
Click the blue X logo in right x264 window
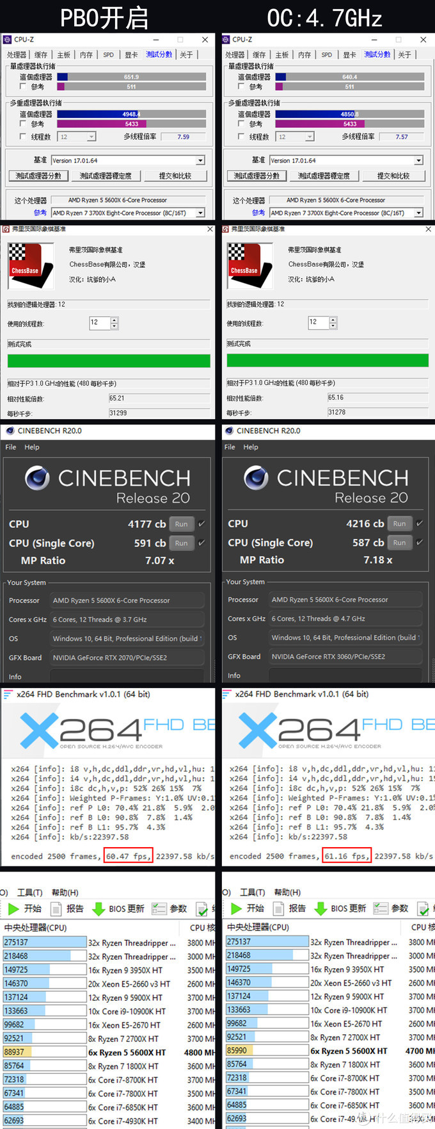(258, 731)
